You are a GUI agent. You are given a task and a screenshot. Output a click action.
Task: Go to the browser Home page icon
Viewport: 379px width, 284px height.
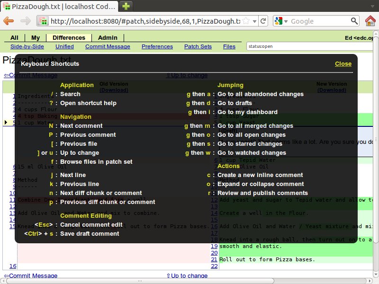click(x=371, y=21)
